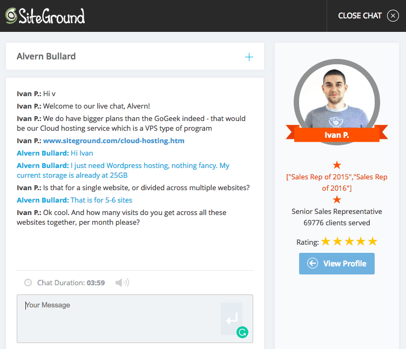
Task: Click the back arrow icon in View Profile
Action: 313,264
